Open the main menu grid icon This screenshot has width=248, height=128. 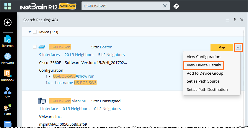point(8,6)
